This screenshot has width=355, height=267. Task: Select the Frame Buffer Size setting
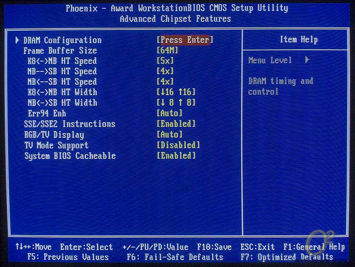coord(60,51)
